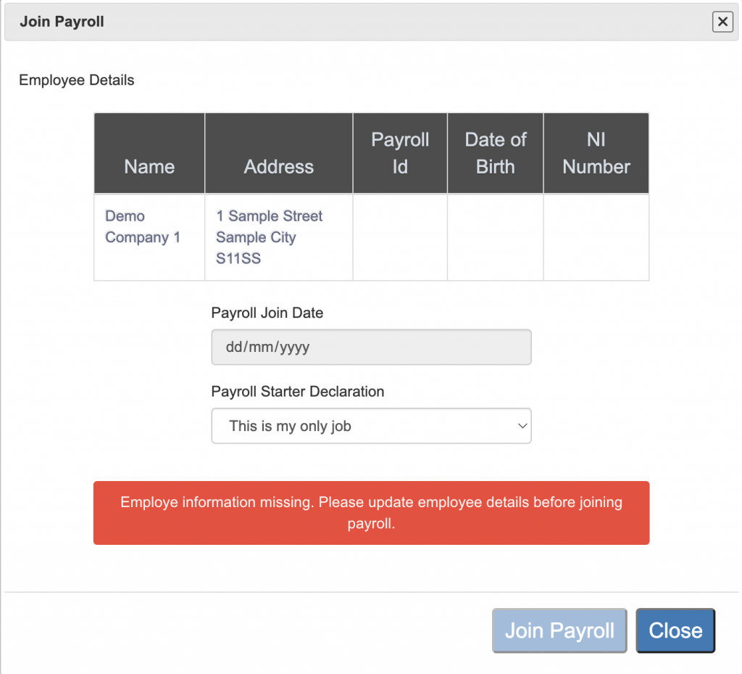Click the X icon in the dialog header
Image resolution: width=742 pixels, height=674 pixels.
[x=722, y=22]
